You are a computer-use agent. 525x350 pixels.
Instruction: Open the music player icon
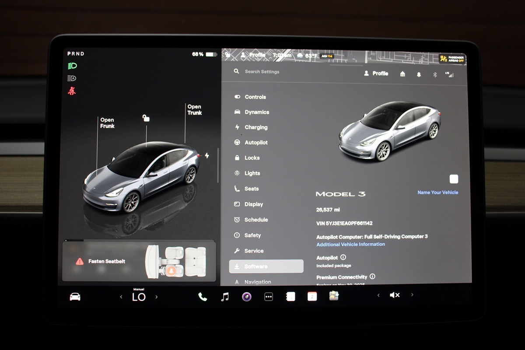(x=225, y=297)
